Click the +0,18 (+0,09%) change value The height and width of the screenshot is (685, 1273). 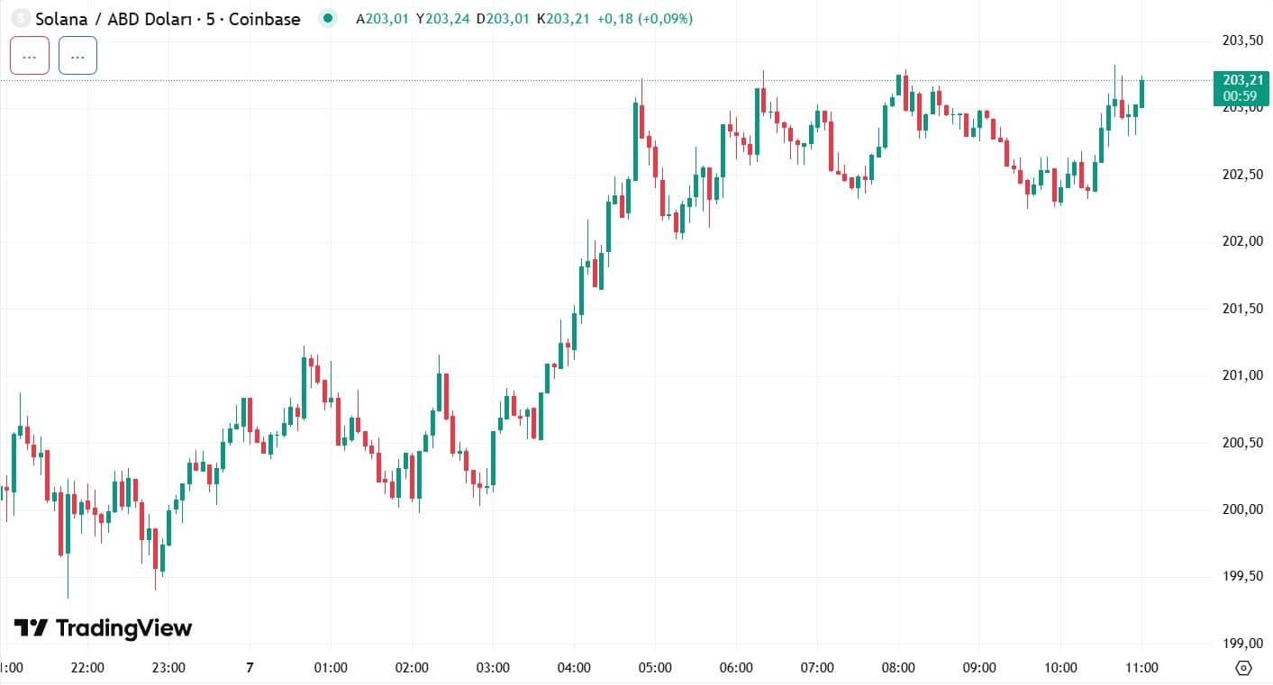pos(644,19)
